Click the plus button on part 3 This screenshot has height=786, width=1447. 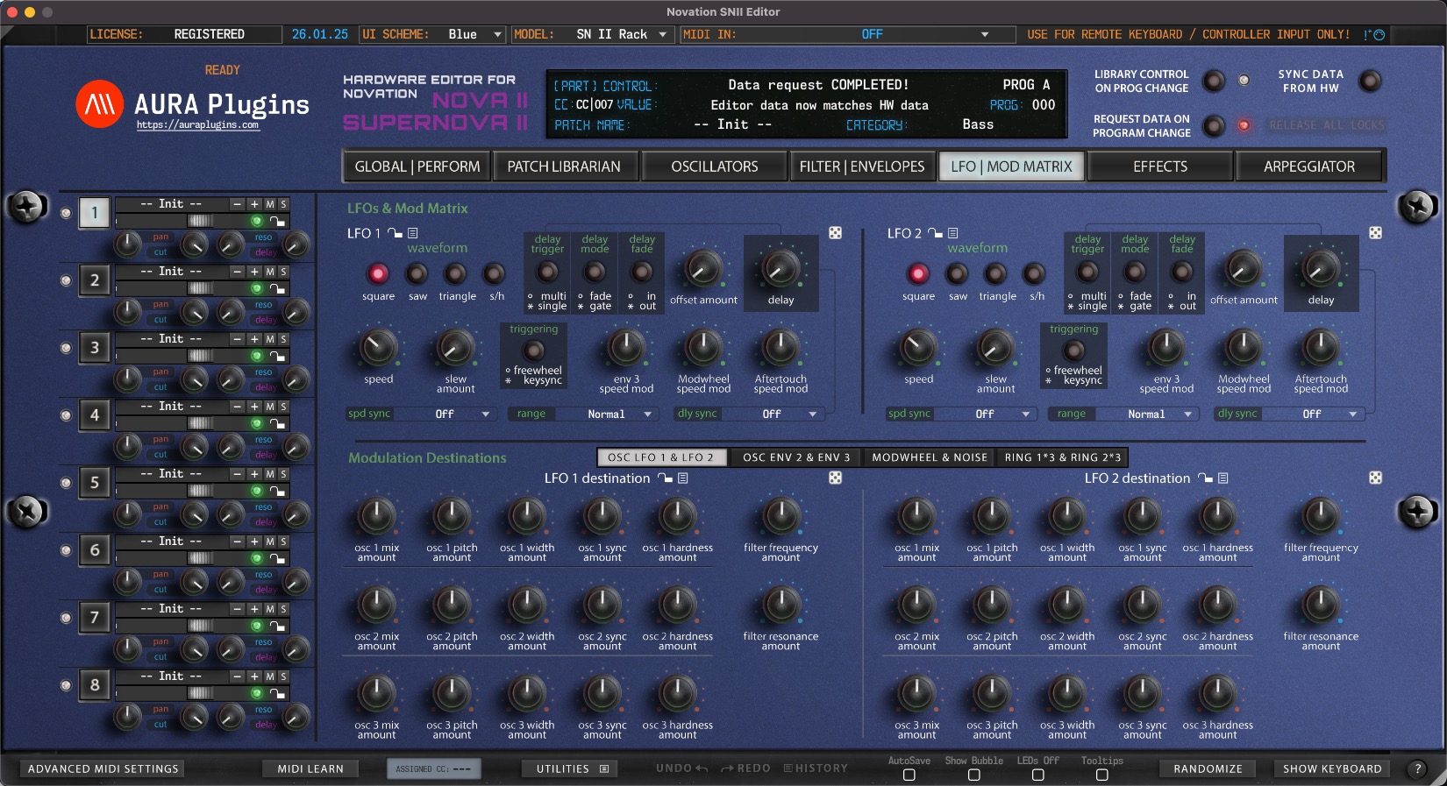click(254, 339)
